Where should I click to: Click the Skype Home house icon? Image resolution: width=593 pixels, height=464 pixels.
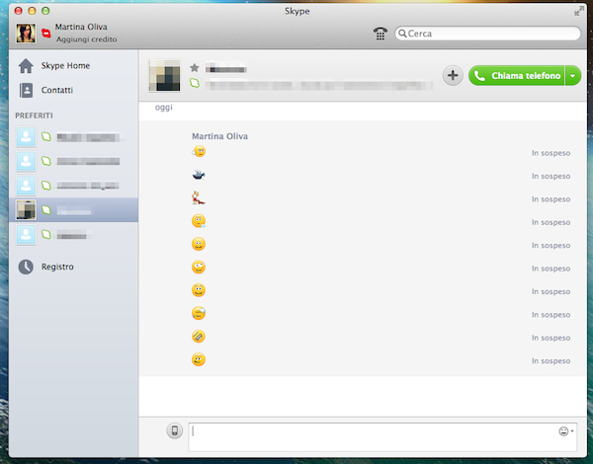pyautogui.click(x=26, y=66)
